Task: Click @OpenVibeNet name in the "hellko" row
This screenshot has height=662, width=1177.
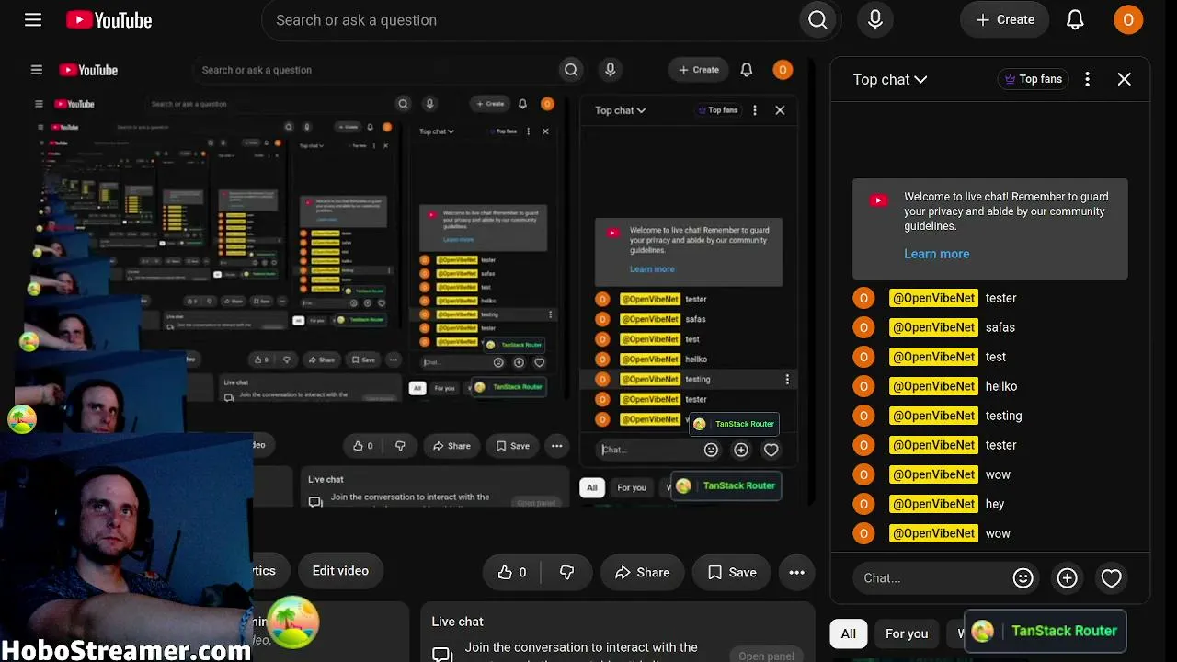Action: (933, 386)
